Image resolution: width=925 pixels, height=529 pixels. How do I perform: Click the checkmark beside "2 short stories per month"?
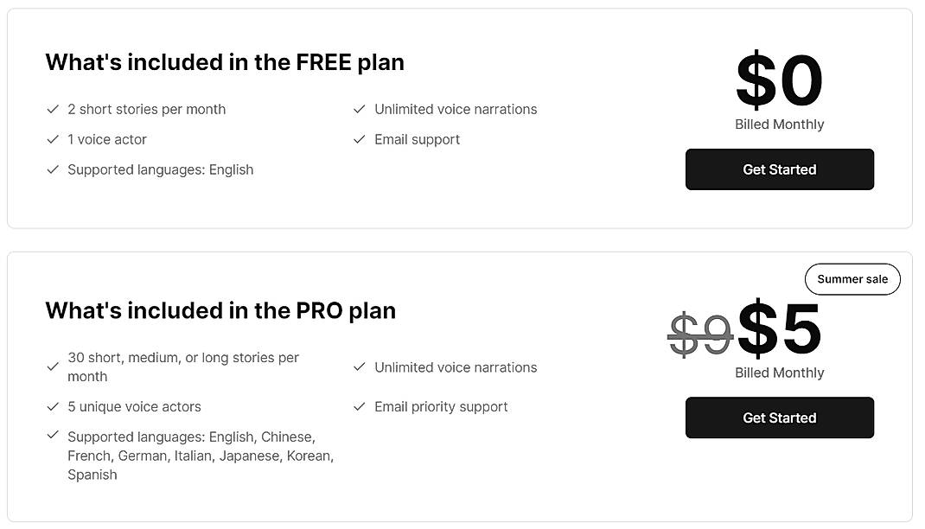[x=53, y=110]
